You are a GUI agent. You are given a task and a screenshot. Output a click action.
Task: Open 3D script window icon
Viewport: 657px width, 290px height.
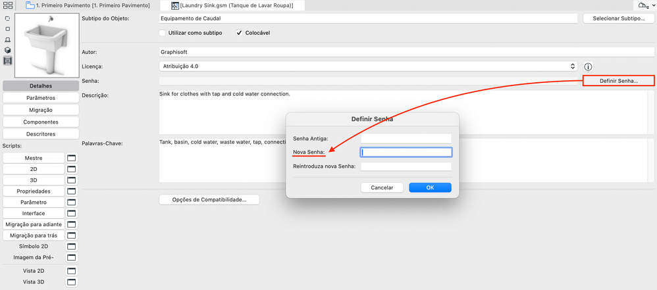pos(72,180)
